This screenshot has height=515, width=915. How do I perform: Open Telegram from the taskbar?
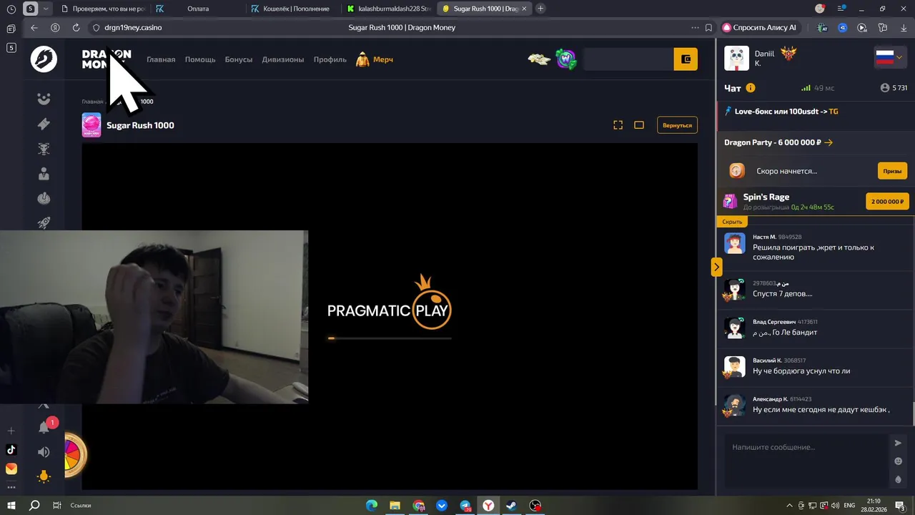pos(465,506)
